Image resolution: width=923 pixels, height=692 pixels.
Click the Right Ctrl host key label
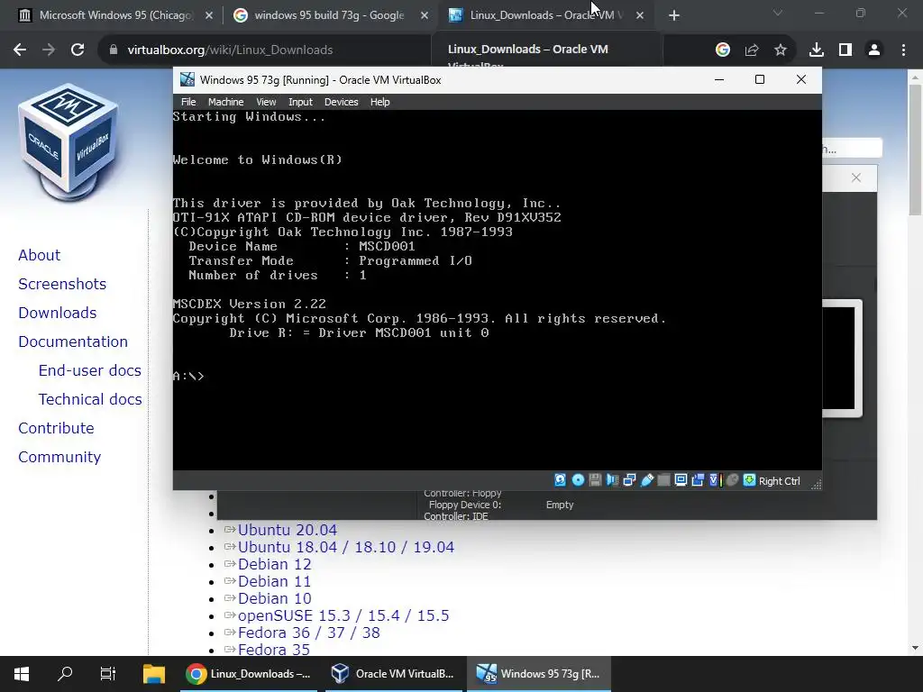[780, 481]
